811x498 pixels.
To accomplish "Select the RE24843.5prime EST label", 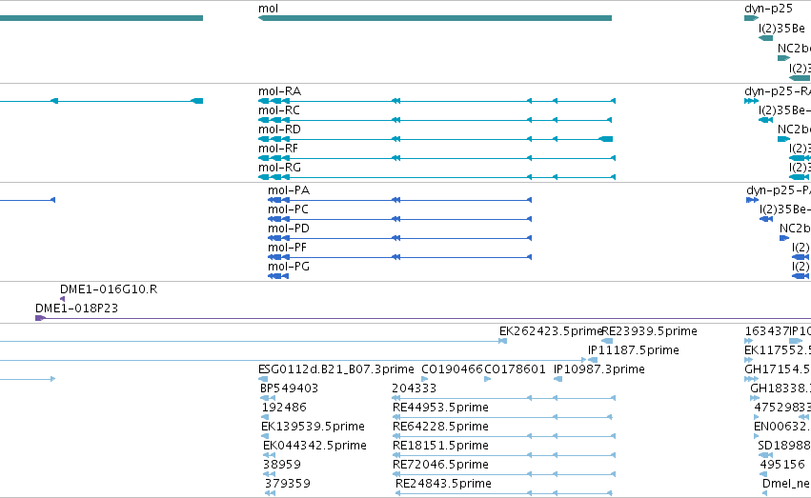I will tap(443, 484).
